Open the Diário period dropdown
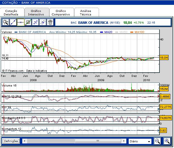 pyautogui.click(x=140, y=141)
